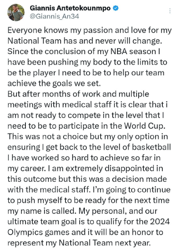Screen dimensions: 183x248
Task: Click "ultimate team goal" in the tweet
Action: point(42,222)
